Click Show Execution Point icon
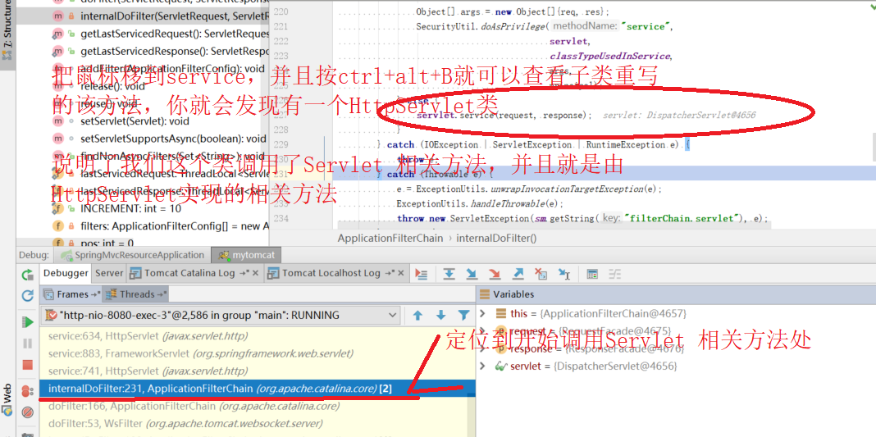This screenshot has width=876, height=437. click(x=422, y=274)
